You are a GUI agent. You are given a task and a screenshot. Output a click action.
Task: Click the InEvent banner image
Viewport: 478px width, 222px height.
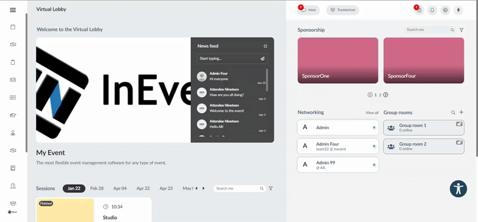click(x=114, y=90)
